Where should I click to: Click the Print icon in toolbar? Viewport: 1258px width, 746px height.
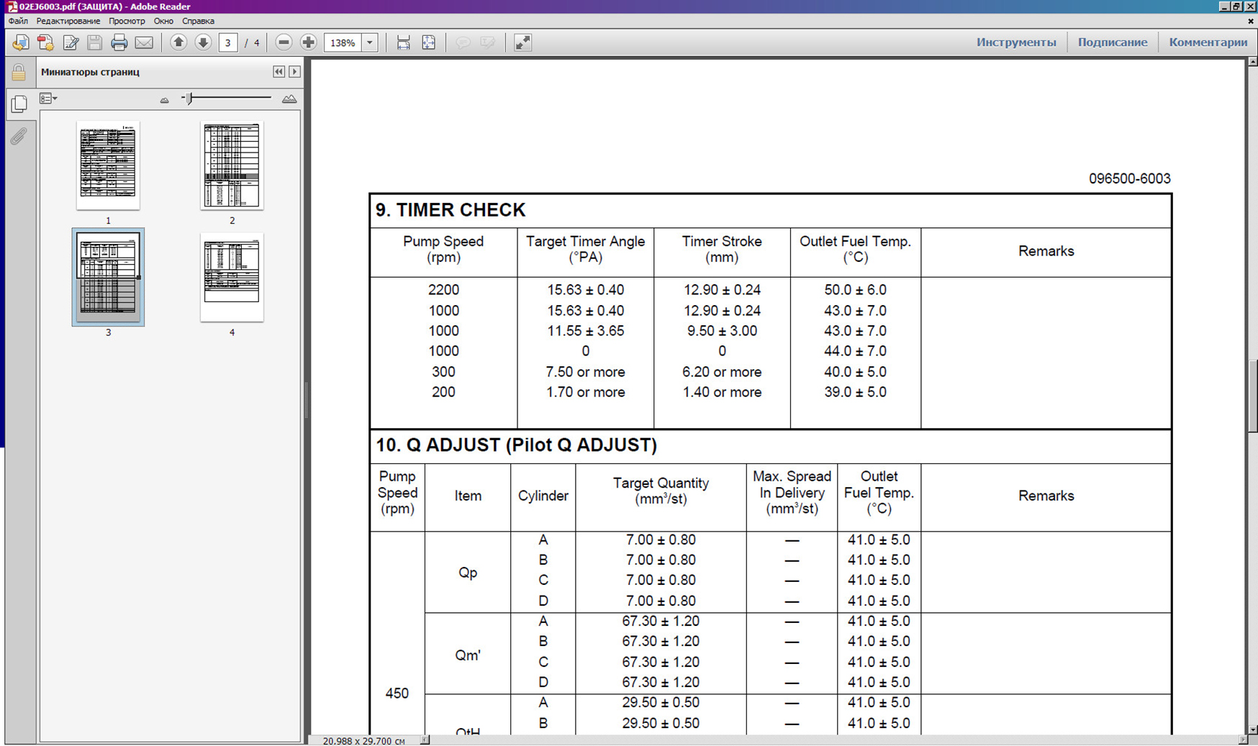[119, 43]
